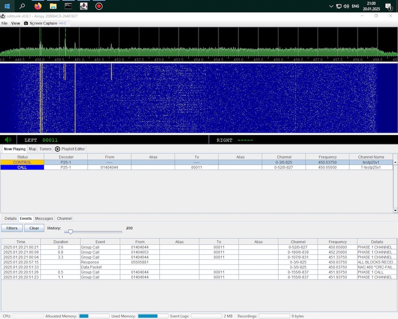The height and width of the screenshot is (319, 398).
Task: Click the red record icon in taskbar
Action: tap(99, 6)
